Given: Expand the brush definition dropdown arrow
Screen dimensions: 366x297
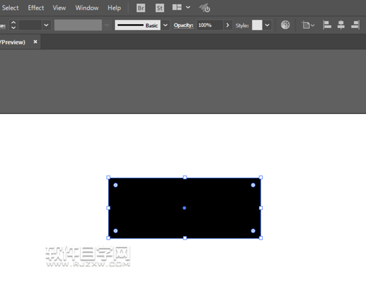Looking at the screenshot, I should click(x=165, y=25).
